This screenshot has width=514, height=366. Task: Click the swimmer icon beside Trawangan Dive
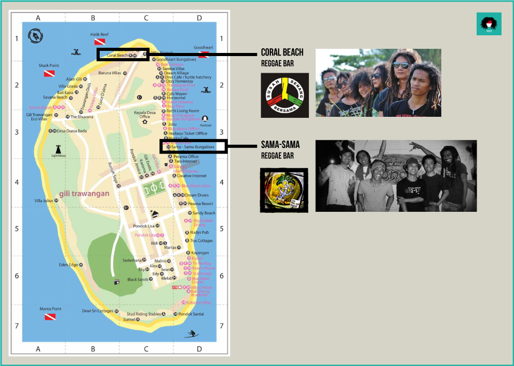[206, 90]
